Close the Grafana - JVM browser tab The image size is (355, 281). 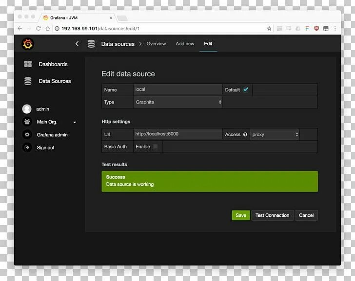pyautogui.click(x=111, y=18)
